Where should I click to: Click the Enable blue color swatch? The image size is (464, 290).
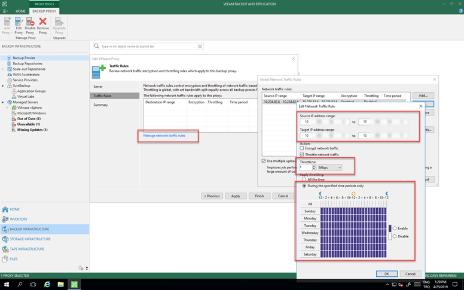click(x=390, y=228)
